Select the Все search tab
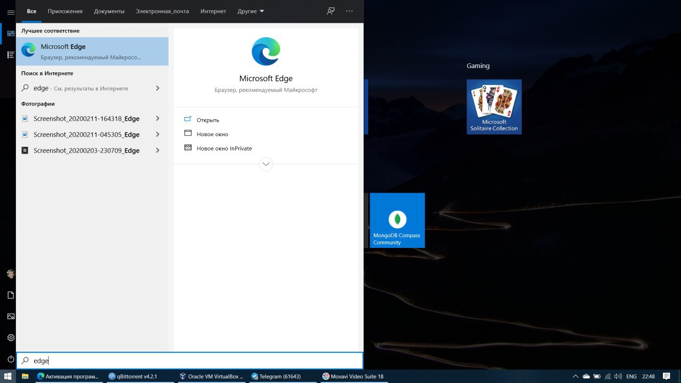 tap(31, 11)
